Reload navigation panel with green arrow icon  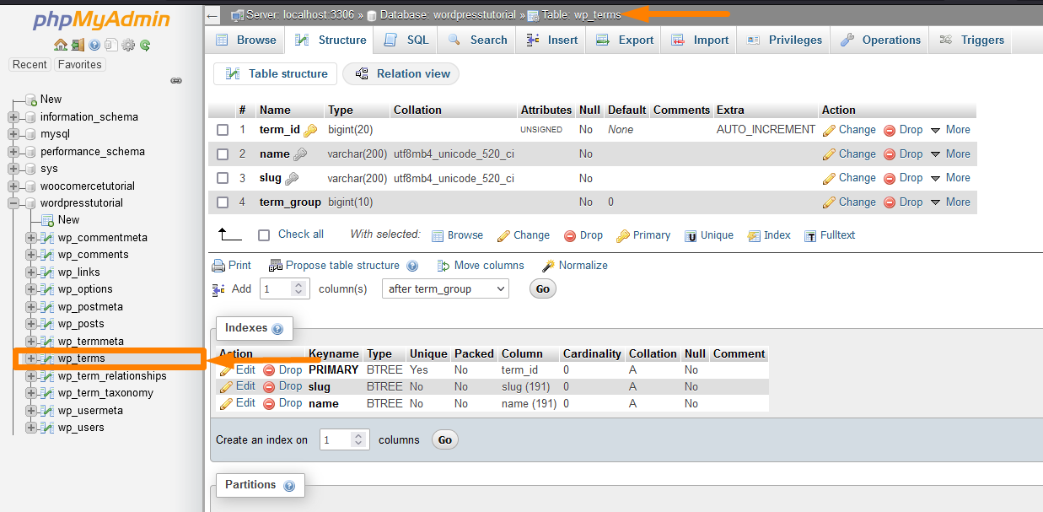145,45
